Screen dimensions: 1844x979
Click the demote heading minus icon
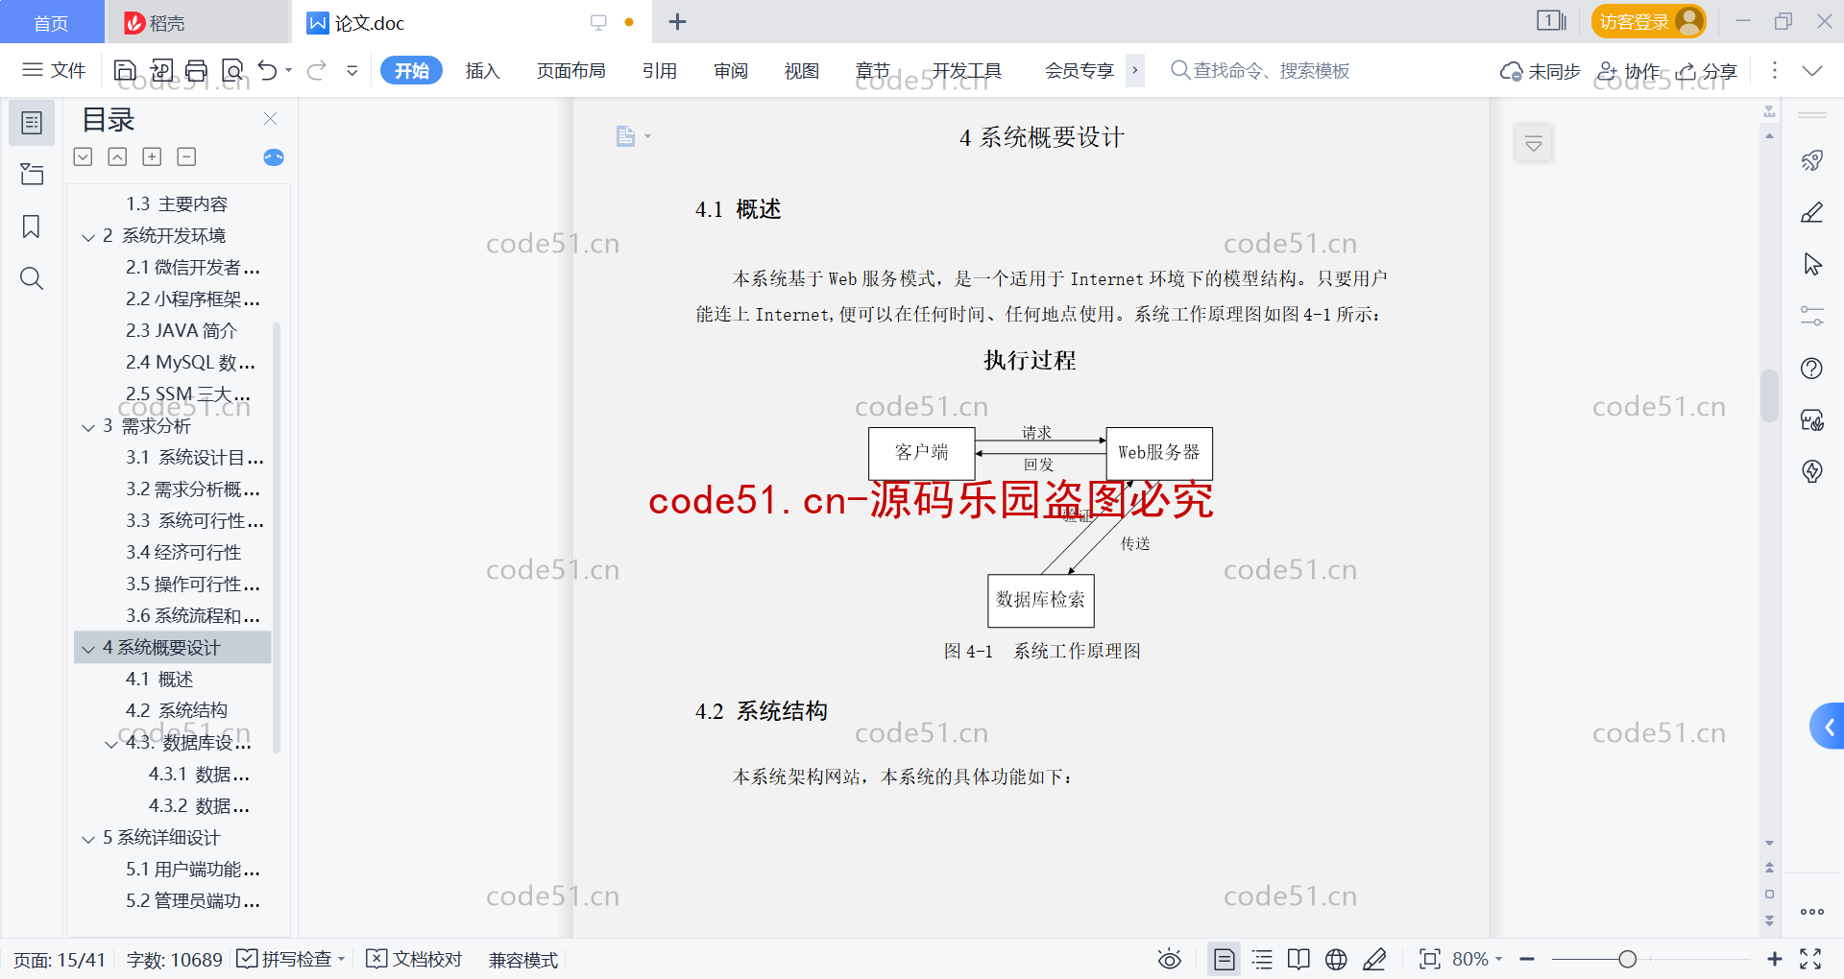pos(187,156)
